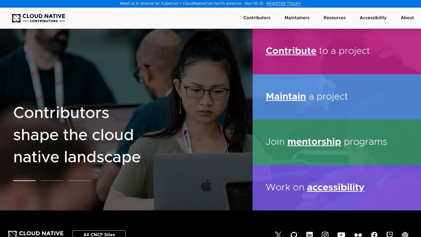Image resolution: width=421 pixels, height=237 pixels.
Task: Visit Instagram via the footer icon
Action: point(325,234)
